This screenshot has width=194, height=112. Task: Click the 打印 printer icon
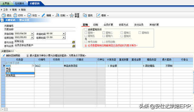click(x=15, y=15)
